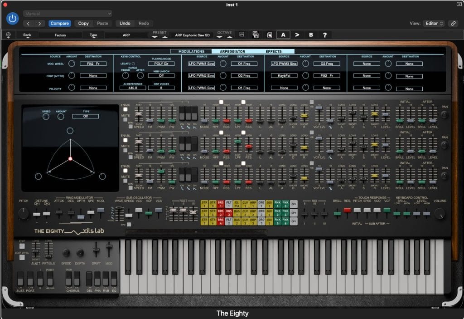Click the arrow icon between A and B slots

[297, 34]
